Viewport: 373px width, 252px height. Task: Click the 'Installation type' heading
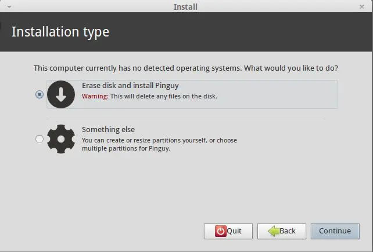click(60, 31)
